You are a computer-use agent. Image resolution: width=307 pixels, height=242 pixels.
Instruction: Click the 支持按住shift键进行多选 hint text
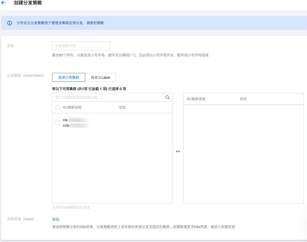click(71, 207)
